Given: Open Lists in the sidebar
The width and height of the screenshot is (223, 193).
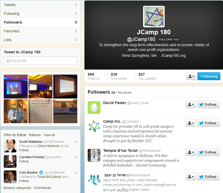Looking at the screenshot, I should [40, 40].
